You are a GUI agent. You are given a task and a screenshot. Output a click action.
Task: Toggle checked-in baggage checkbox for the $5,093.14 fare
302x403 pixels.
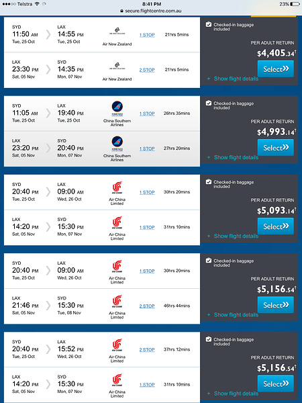(x=209, y=182)
